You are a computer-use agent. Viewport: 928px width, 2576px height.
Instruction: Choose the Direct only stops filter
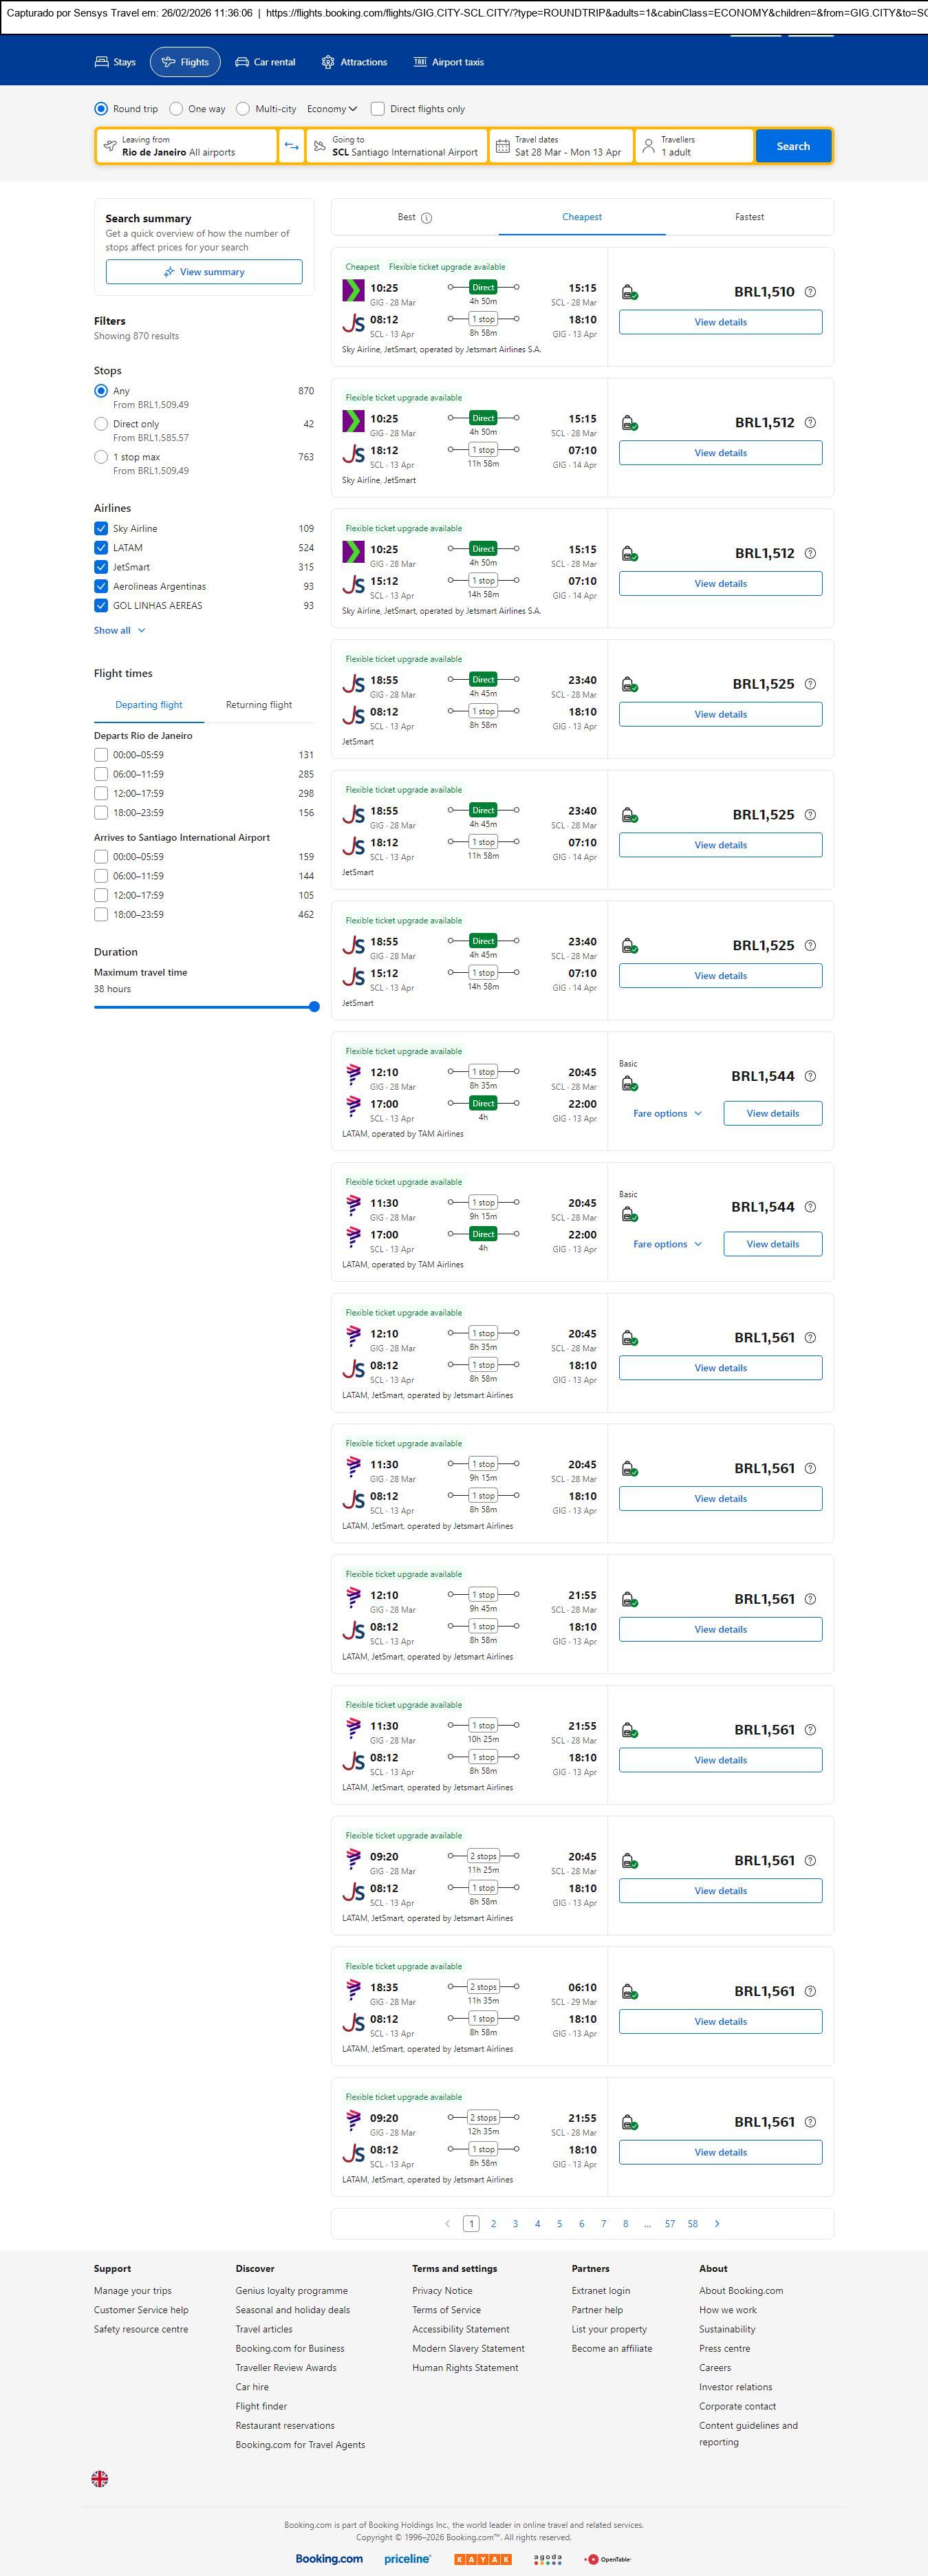click(101, 424)
